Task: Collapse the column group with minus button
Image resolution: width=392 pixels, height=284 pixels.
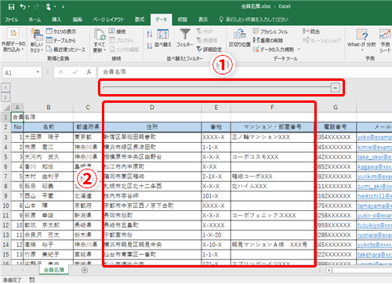Action: coord(335,88)
